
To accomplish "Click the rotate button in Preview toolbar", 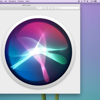I will coord(45,8).
